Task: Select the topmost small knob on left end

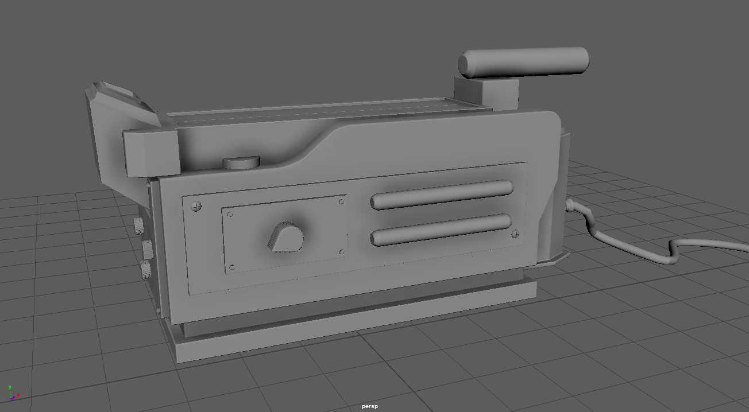Action: [x=139, y=226]
